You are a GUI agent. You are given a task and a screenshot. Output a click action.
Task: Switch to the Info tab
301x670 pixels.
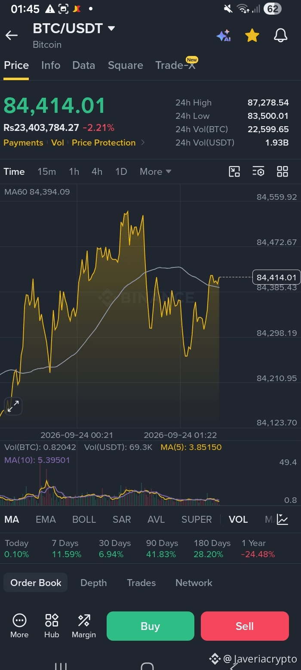(51, 65)
